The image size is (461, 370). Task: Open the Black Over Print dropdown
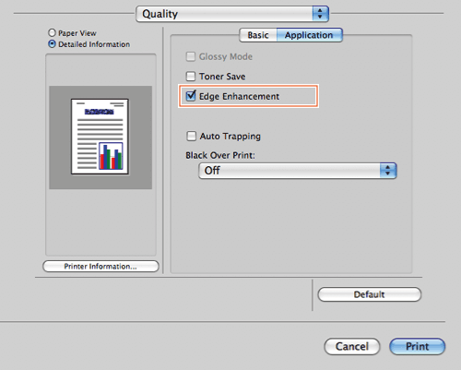(298, 171)
